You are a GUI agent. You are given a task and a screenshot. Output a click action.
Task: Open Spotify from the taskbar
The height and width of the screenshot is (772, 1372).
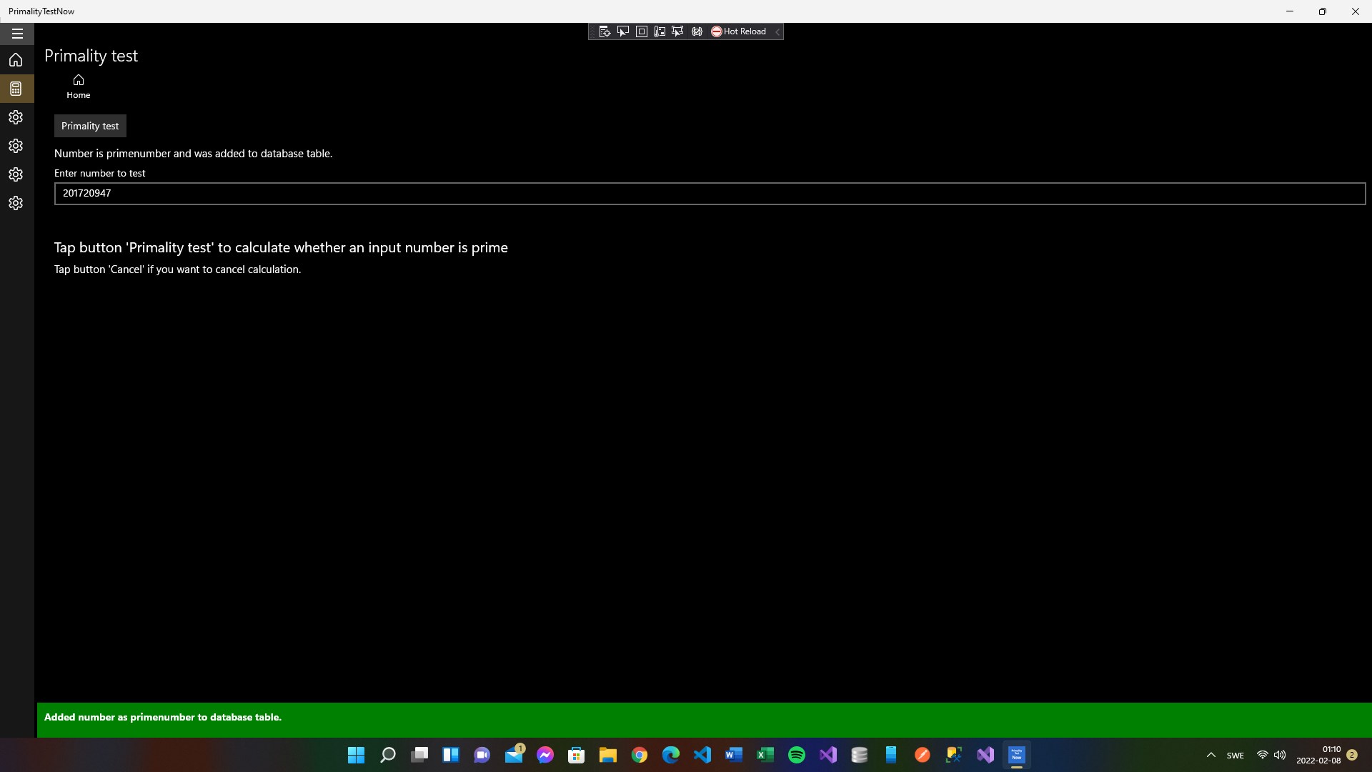(x=797, y=755)
